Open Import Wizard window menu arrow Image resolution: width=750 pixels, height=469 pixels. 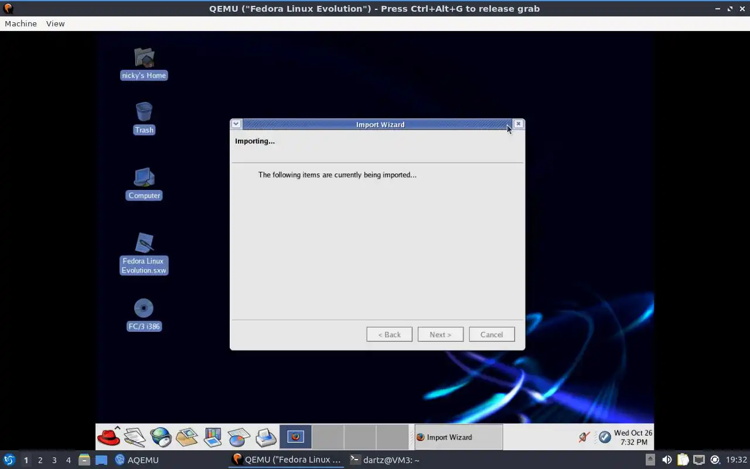point(236,124)
